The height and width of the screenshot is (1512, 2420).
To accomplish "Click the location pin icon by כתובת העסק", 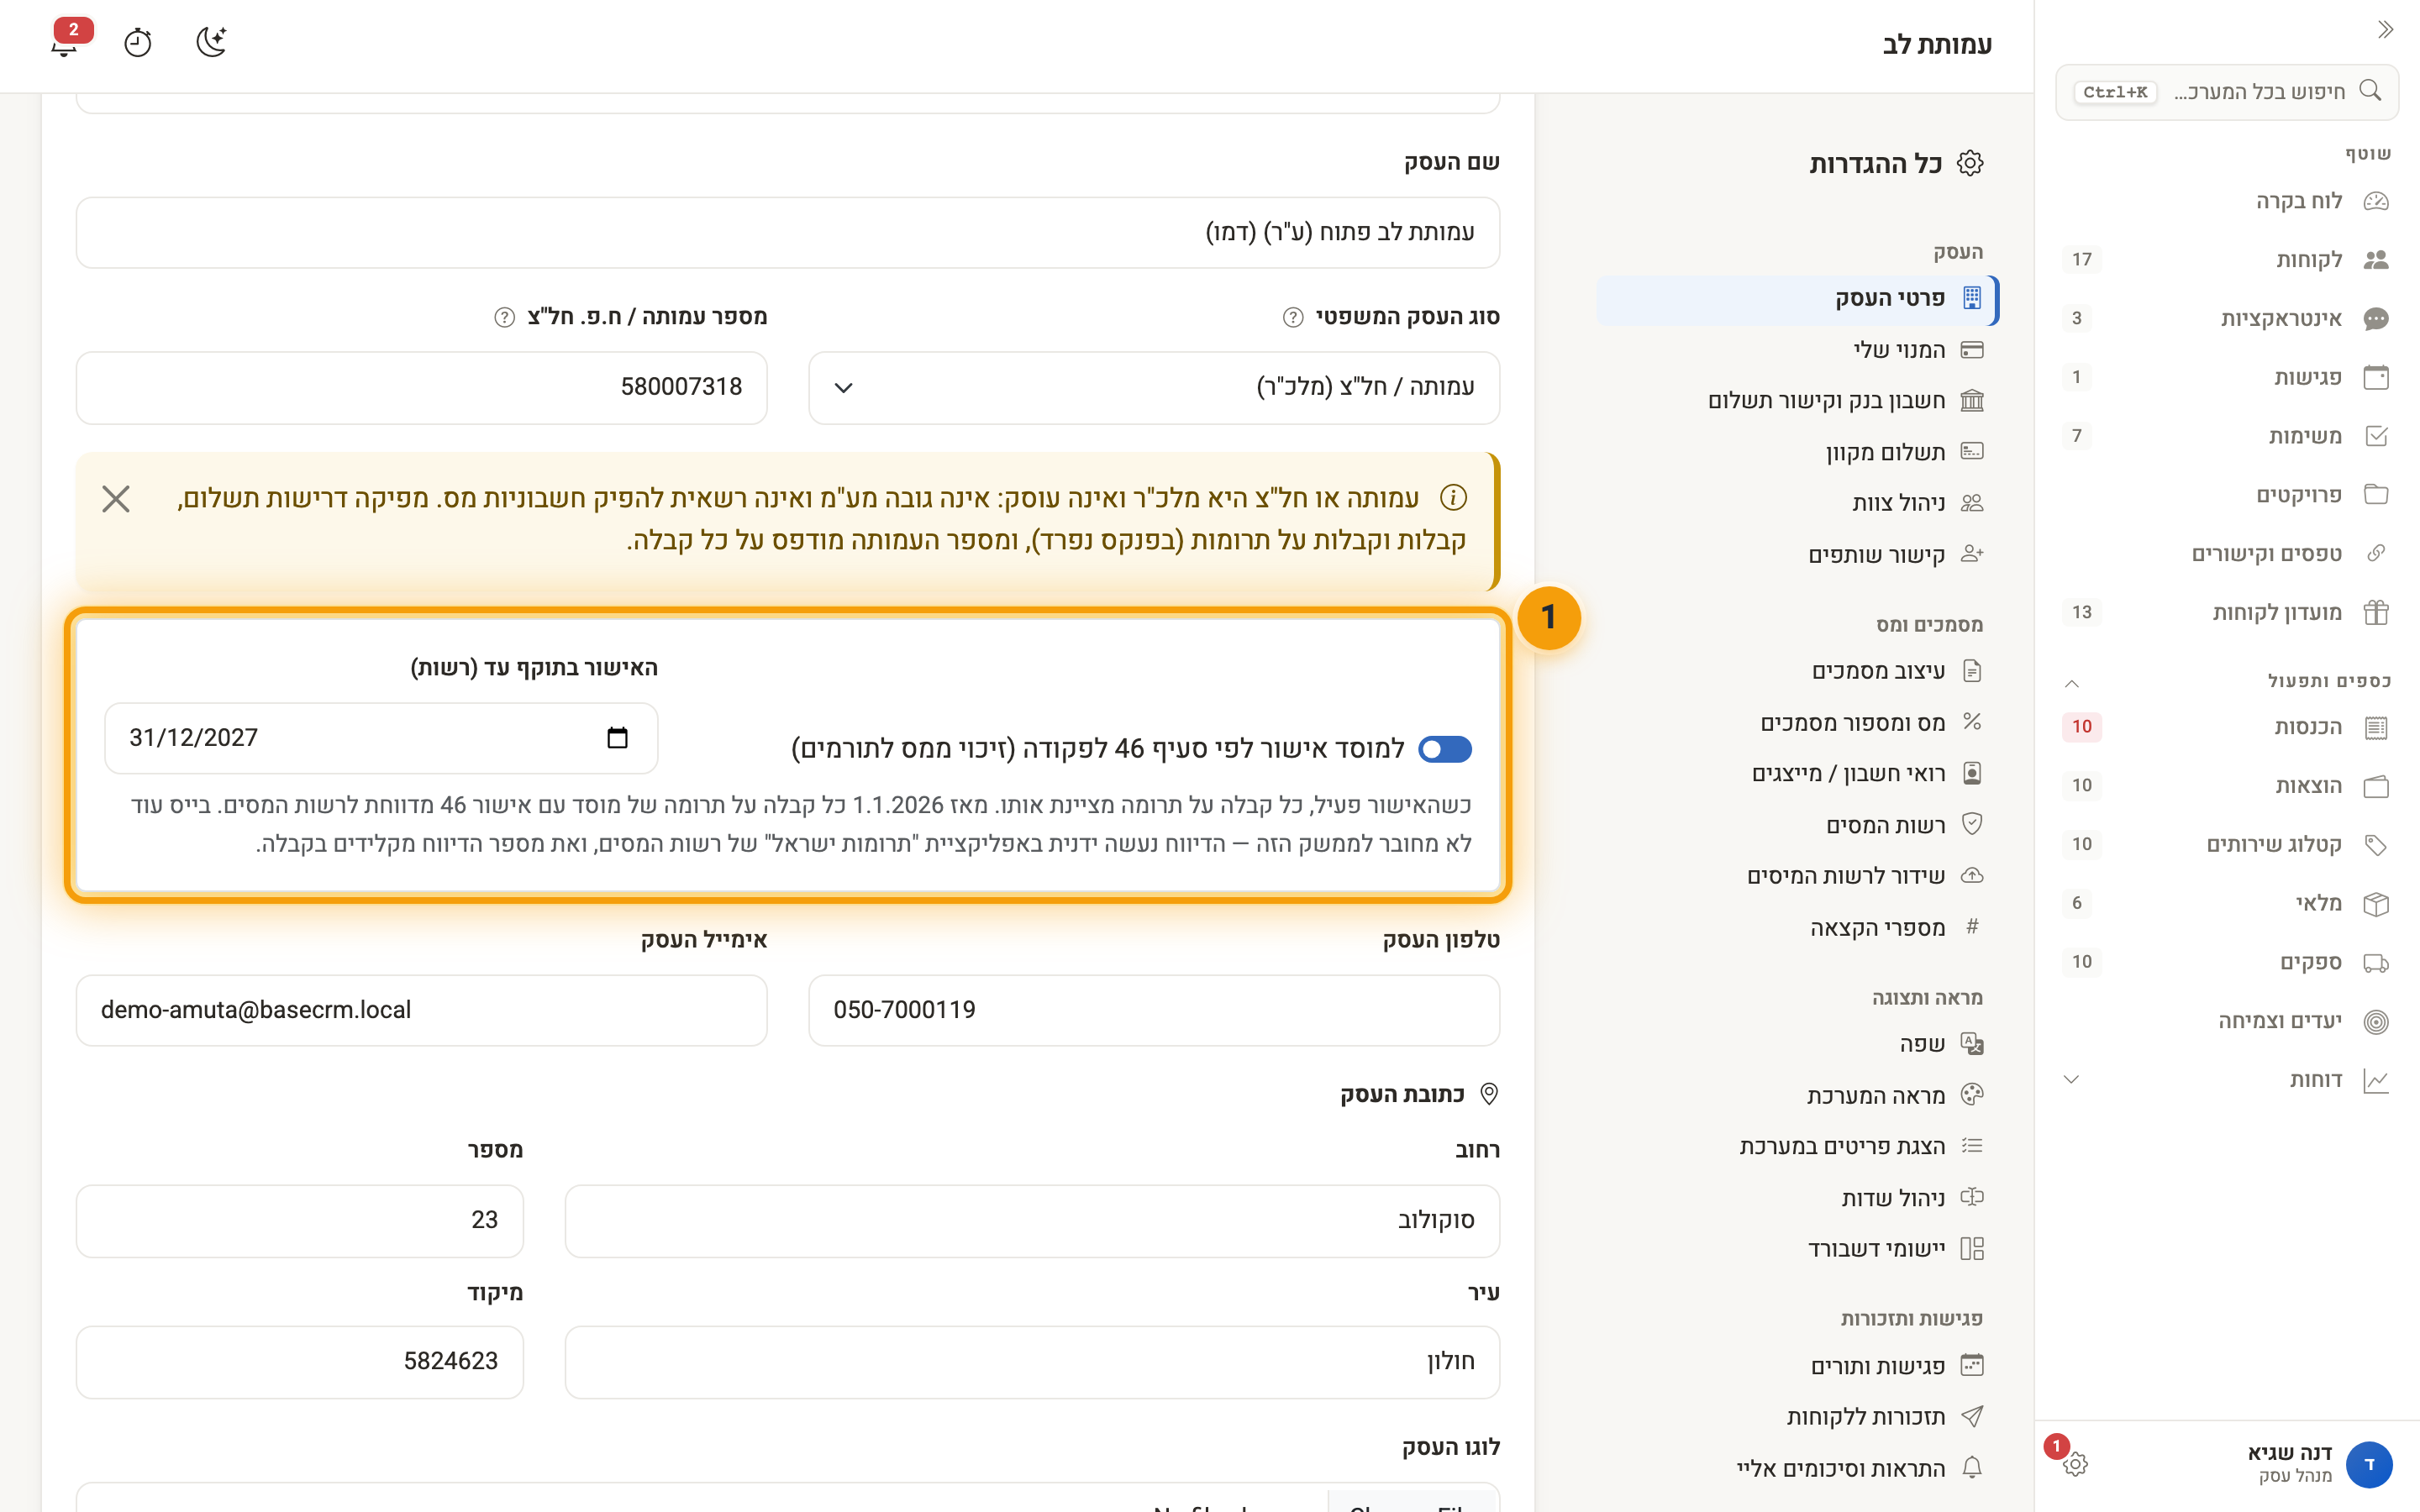I will click(1489, 1094).
